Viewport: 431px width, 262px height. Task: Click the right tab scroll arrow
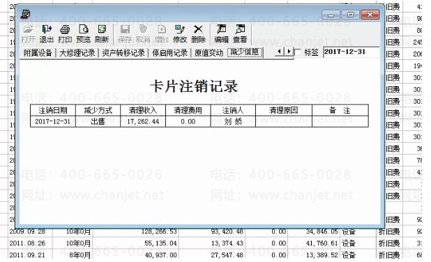[x=289, y=52]
